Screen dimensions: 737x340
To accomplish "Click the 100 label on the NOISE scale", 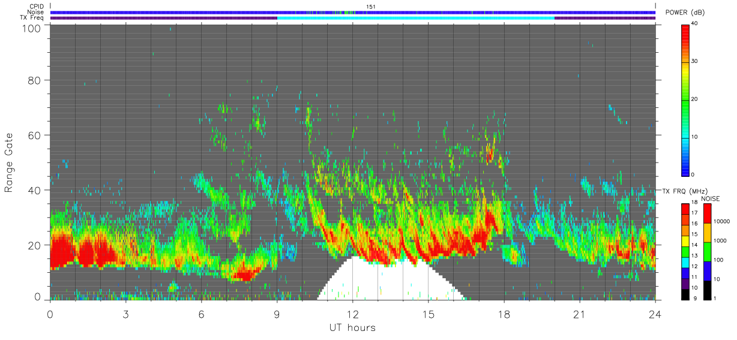I will click(x=720, y=260).
